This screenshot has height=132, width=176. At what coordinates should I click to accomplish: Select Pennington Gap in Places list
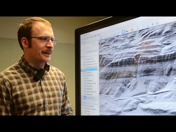pos(90,59)
